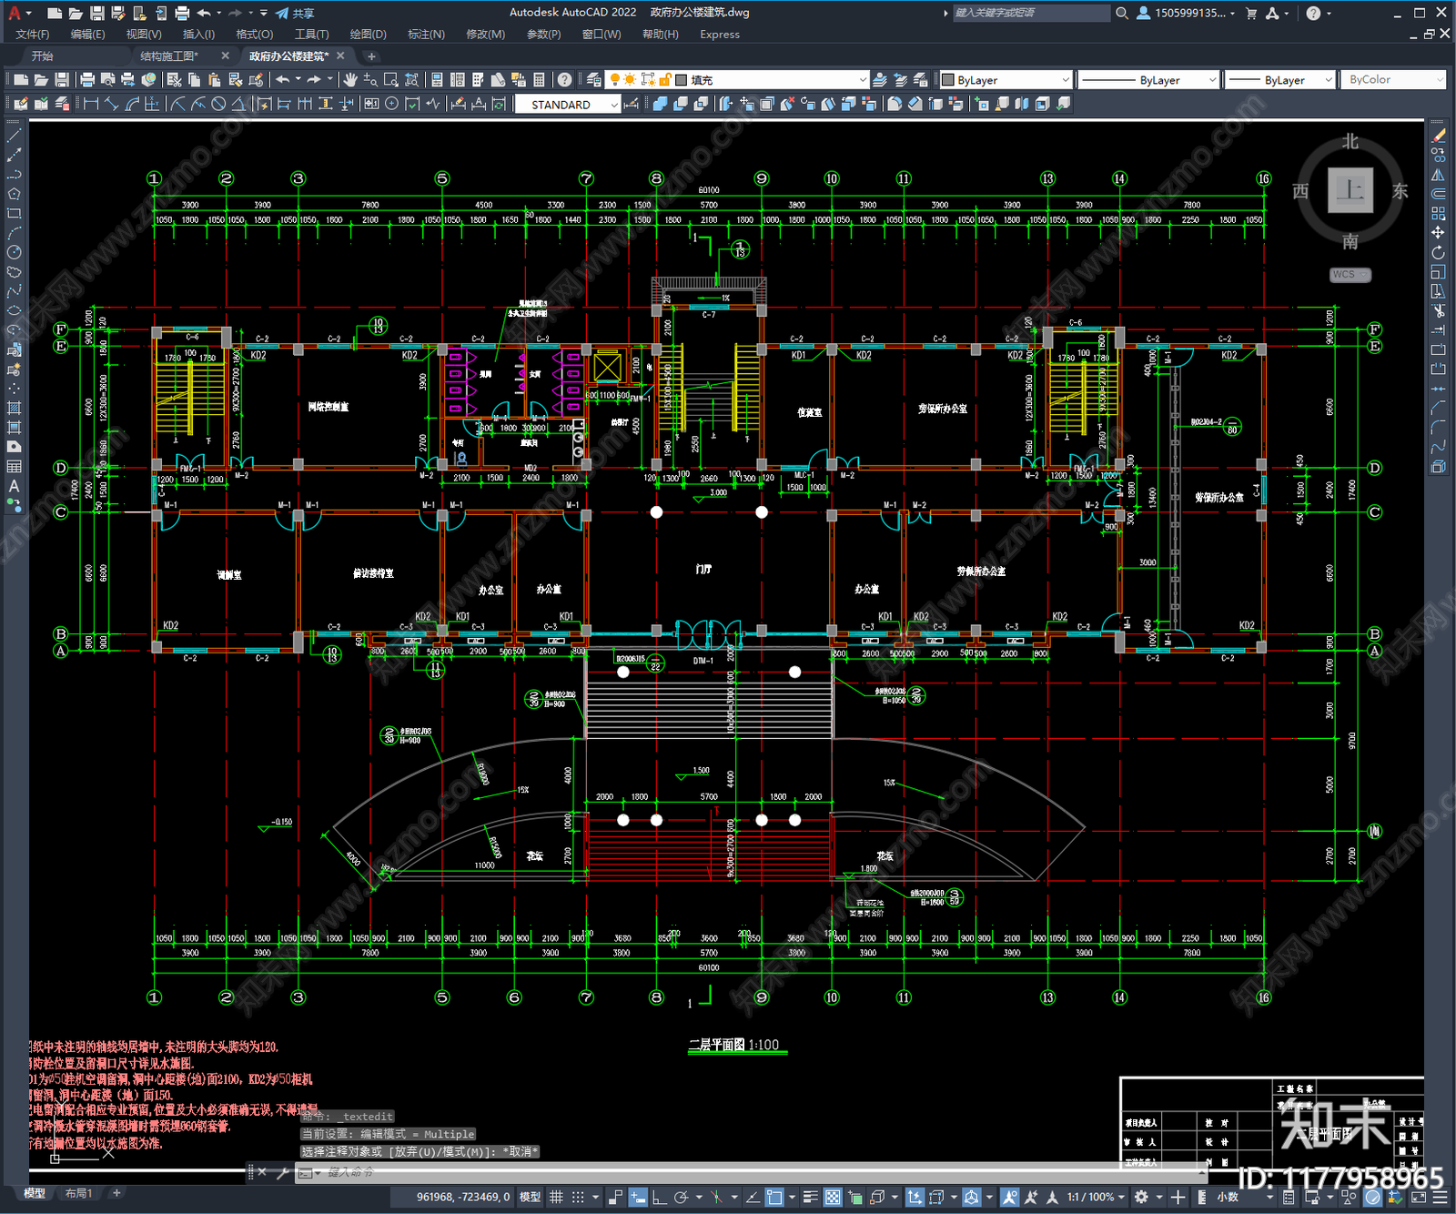The height and width of the screenshot is (1214, 1456).
Task: Switch to the 结构施工图 drawing tab
Action: point(169,56)
